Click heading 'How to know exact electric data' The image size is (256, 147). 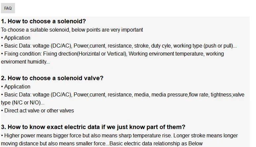click(96, 127)
